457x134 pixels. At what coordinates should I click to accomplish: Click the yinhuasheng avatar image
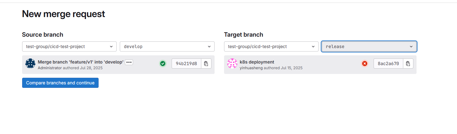point(232,64)
